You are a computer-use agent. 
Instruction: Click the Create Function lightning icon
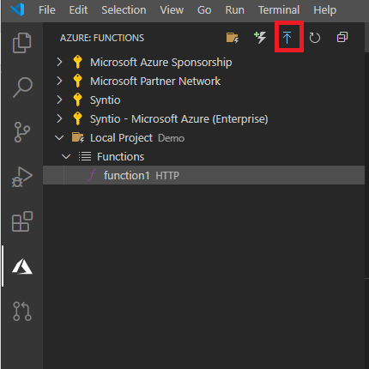(260, 38)
